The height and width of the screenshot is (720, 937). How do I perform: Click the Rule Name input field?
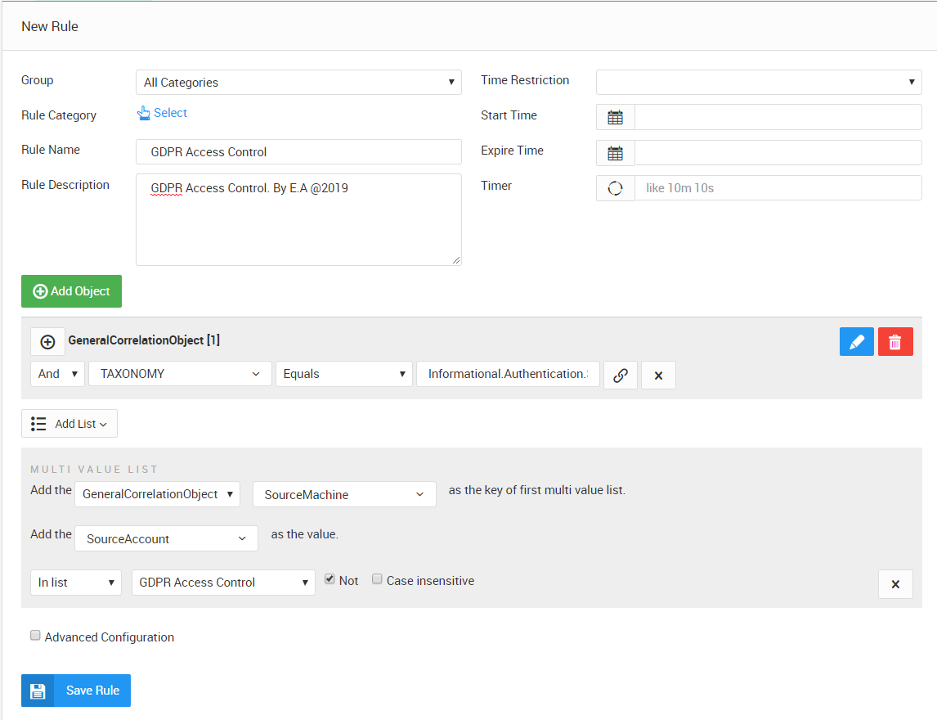[298, 151]
